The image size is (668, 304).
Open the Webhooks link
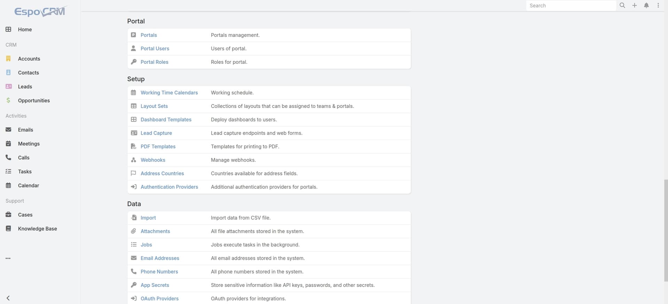coord(153,160)
